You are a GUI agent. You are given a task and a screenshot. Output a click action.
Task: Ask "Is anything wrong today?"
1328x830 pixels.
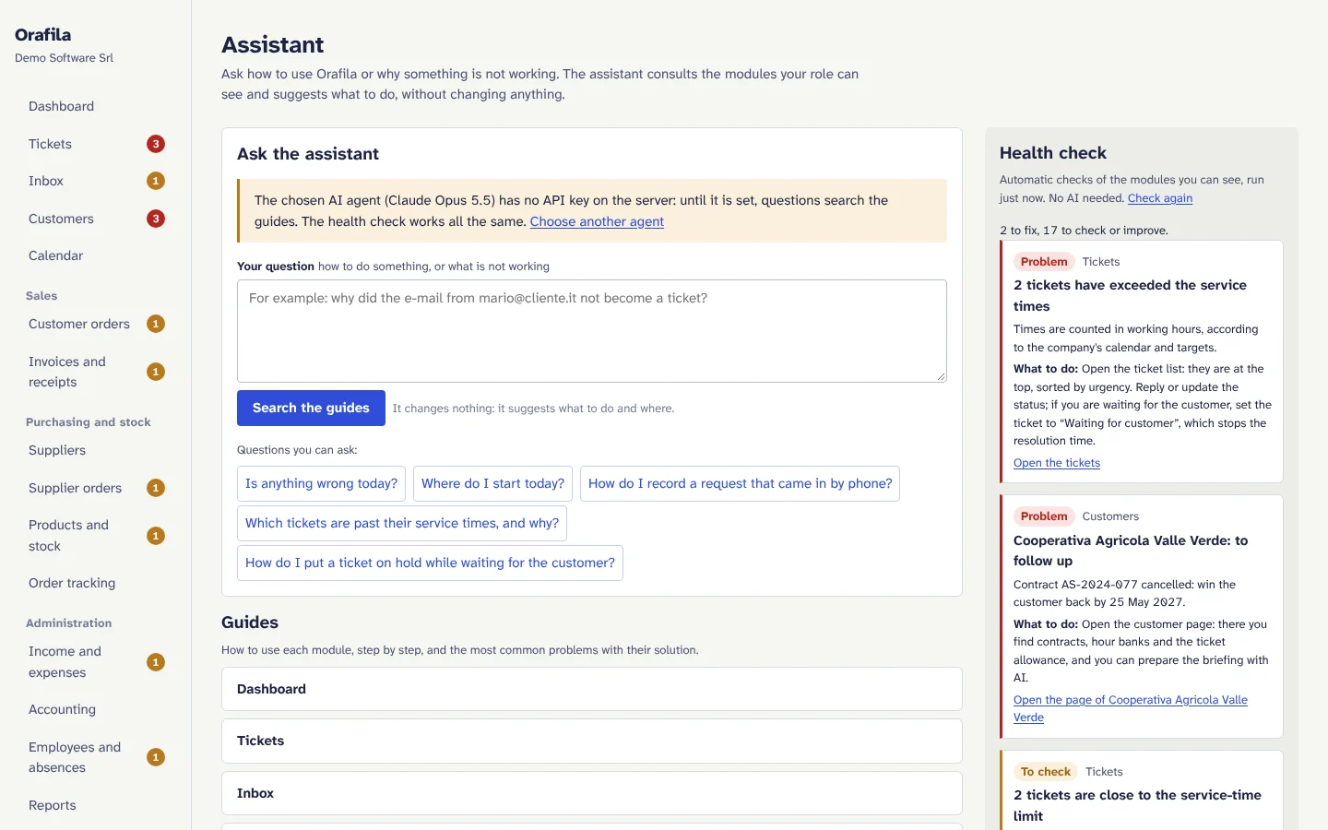click(321, 483)
